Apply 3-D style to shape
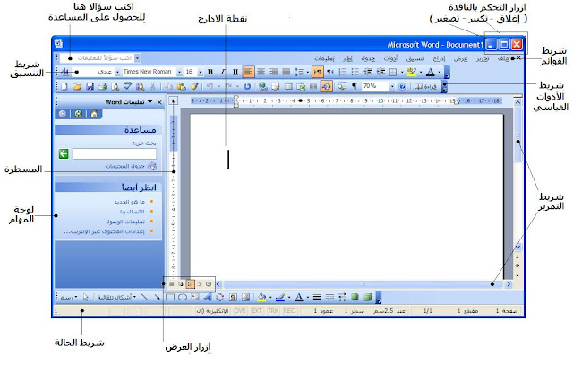The image size is (573, 391). pos(368,297)
